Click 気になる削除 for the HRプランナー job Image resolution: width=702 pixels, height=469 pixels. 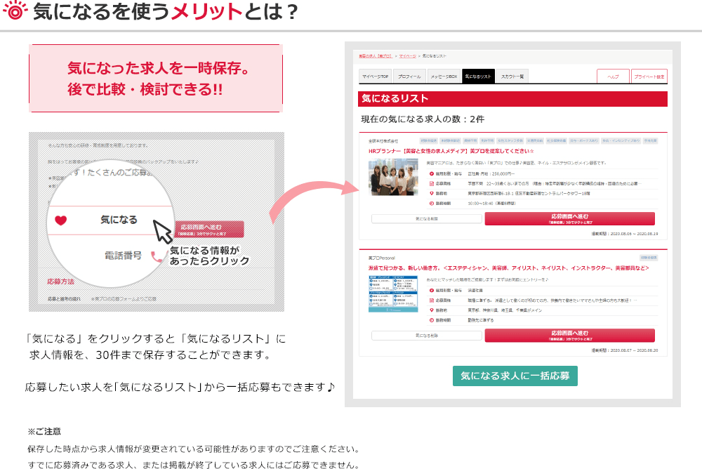426,219
